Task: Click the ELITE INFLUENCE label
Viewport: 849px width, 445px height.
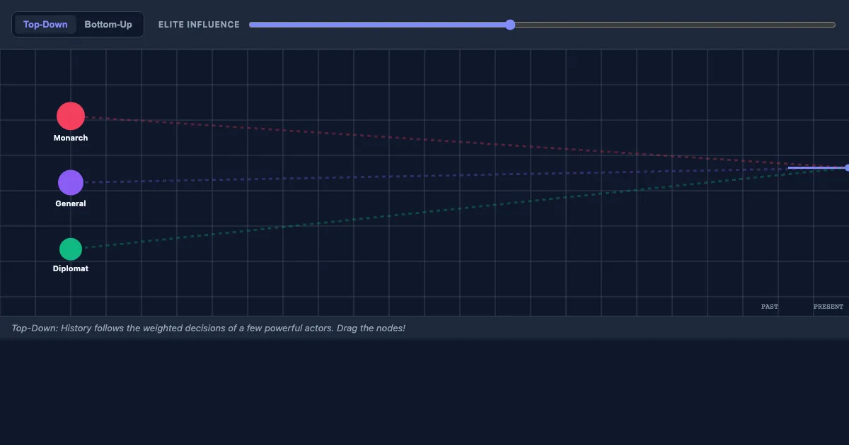Action: [x=199, y=25]
